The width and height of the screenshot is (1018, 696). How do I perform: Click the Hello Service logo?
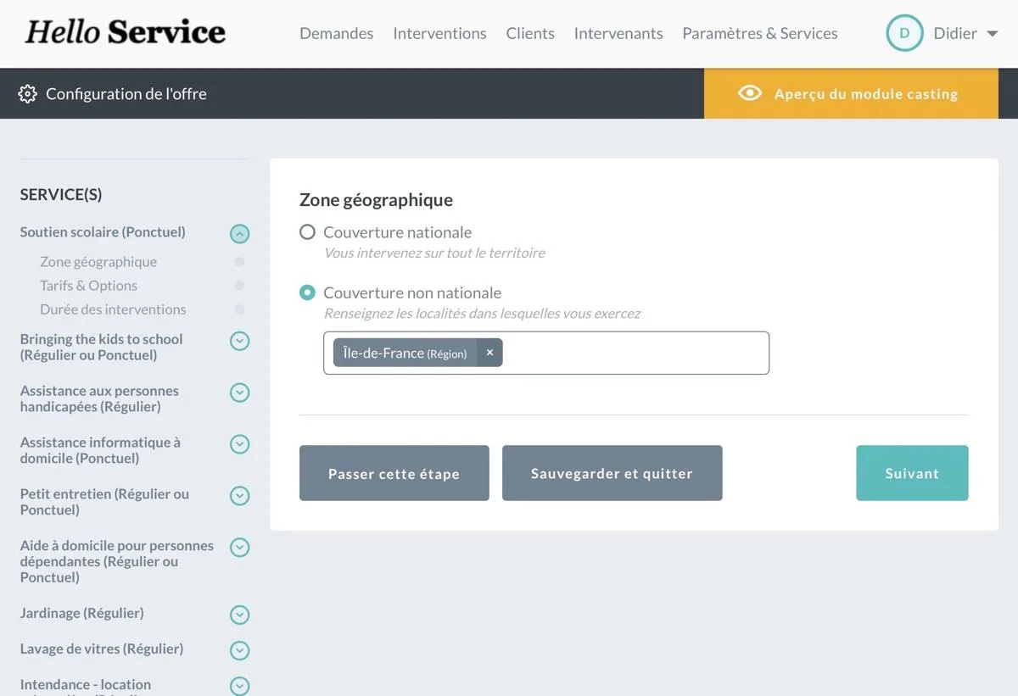[126, 32]
